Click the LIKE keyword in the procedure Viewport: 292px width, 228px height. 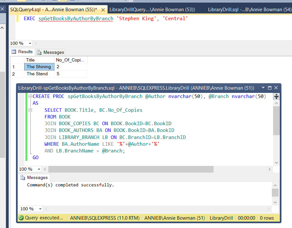pos(108,144)
